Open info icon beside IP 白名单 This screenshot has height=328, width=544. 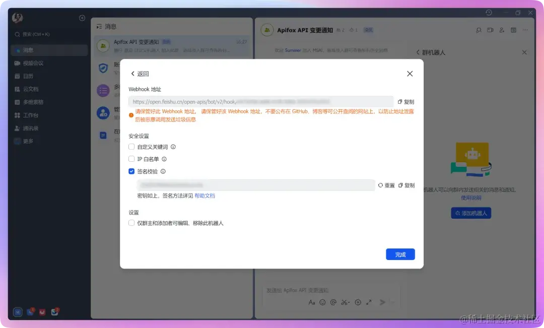click(x=164, y=159)
